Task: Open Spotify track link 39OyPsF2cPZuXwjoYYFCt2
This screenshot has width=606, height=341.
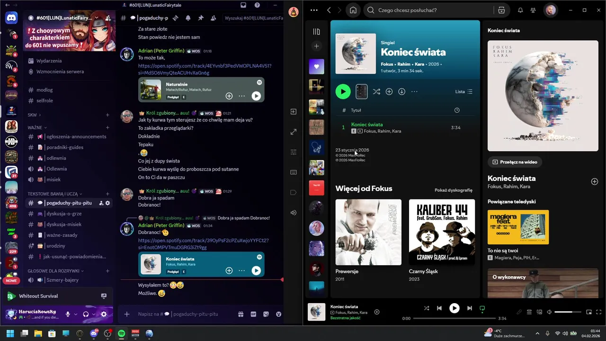Action: tap(204, 244)
